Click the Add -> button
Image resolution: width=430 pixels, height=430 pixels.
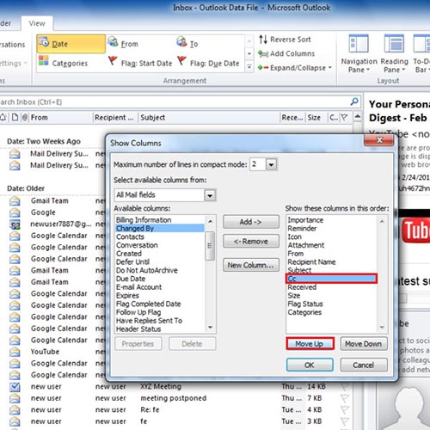click(251, 222)
